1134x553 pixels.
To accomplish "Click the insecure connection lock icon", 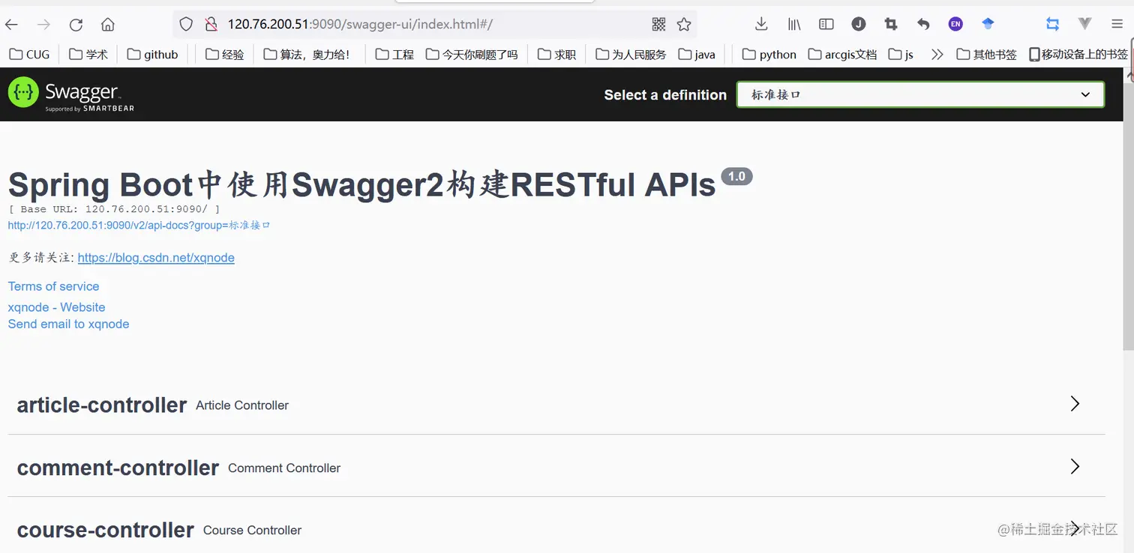I will (x=211, y=24).
